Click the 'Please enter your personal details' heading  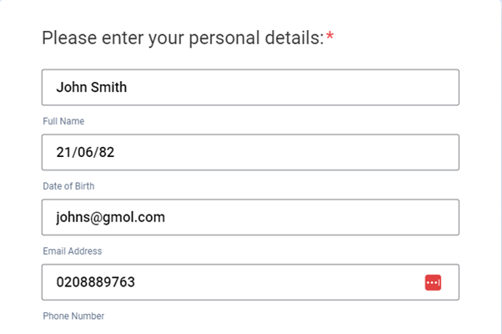[x=183, y=38]
